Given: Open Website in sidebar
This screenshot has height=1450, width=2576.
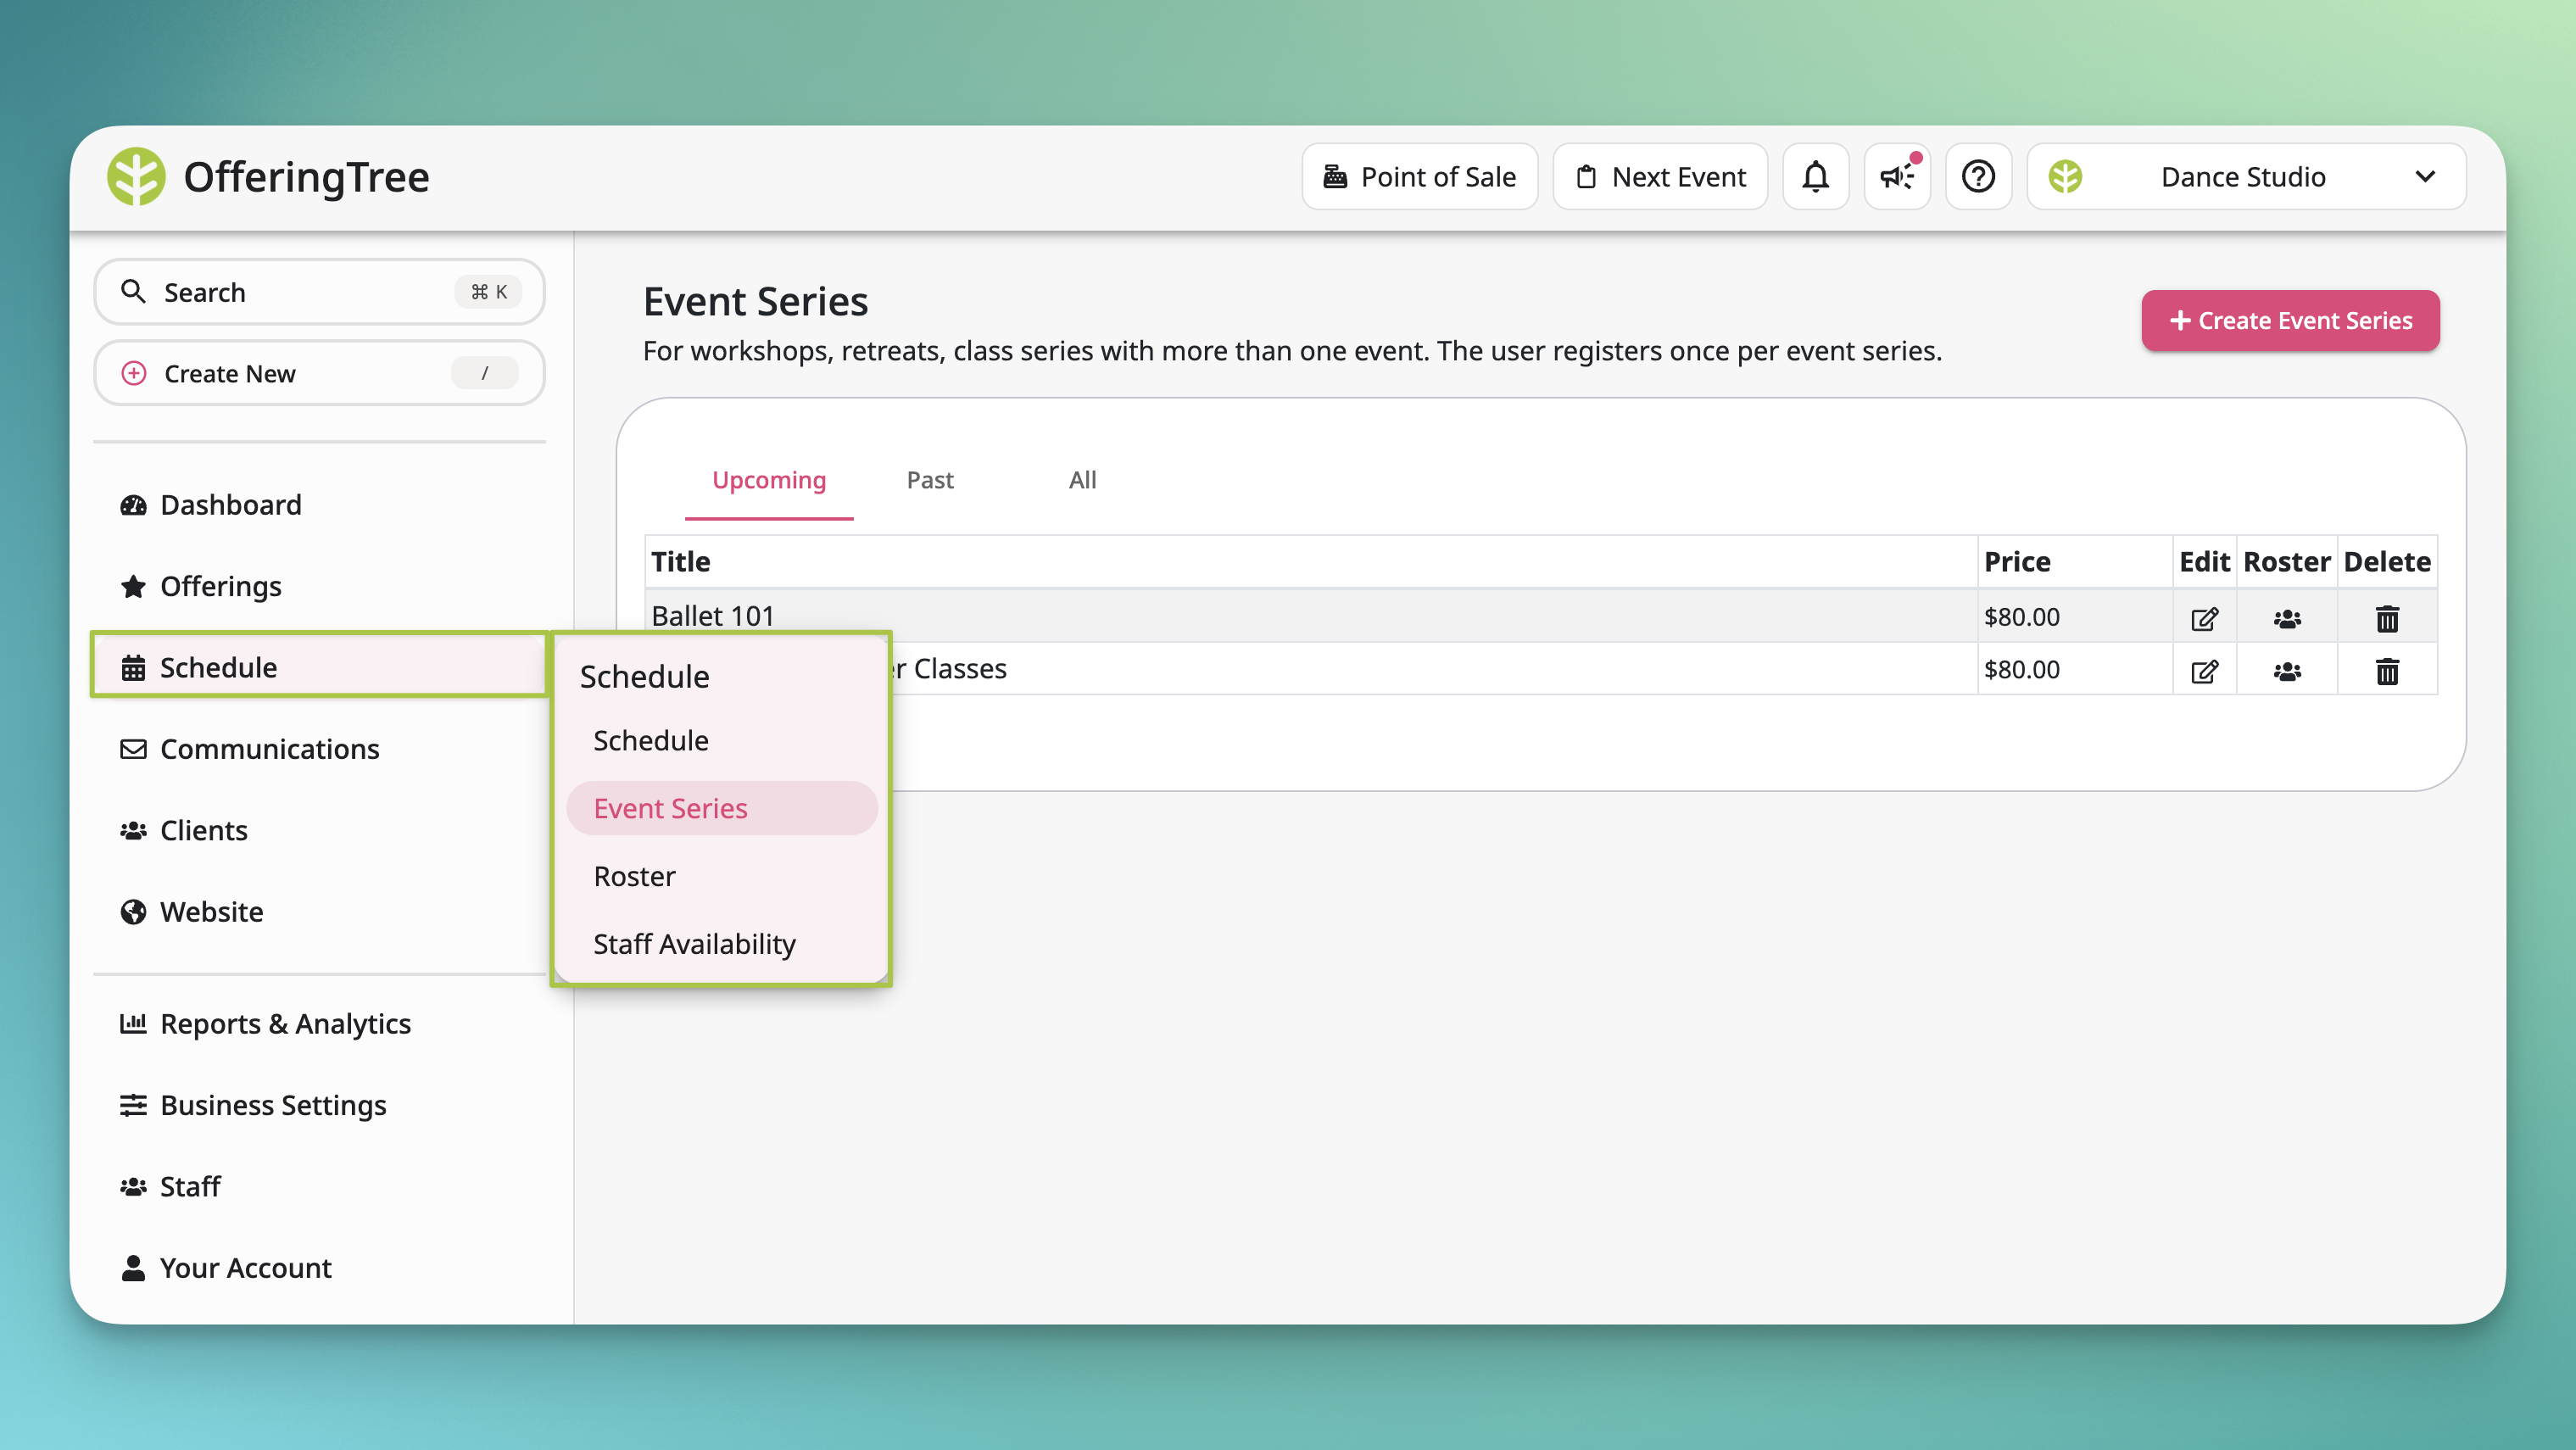Looking at the screenshot, I should 211,912.
